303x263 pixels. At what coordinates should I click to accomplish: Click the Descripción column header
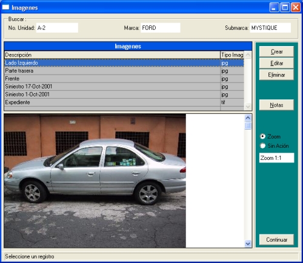pos(112,55)
